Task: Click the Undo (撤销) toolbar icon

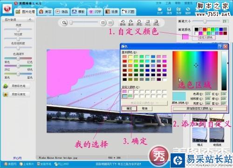Action: [123, 23]
